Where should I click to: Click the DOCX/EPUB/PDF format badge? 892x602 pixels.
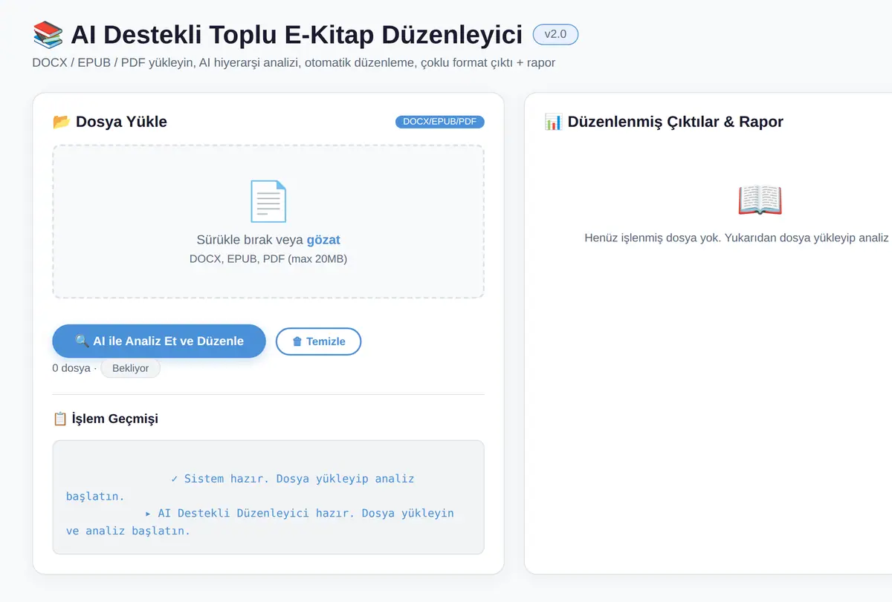(440, 122)
